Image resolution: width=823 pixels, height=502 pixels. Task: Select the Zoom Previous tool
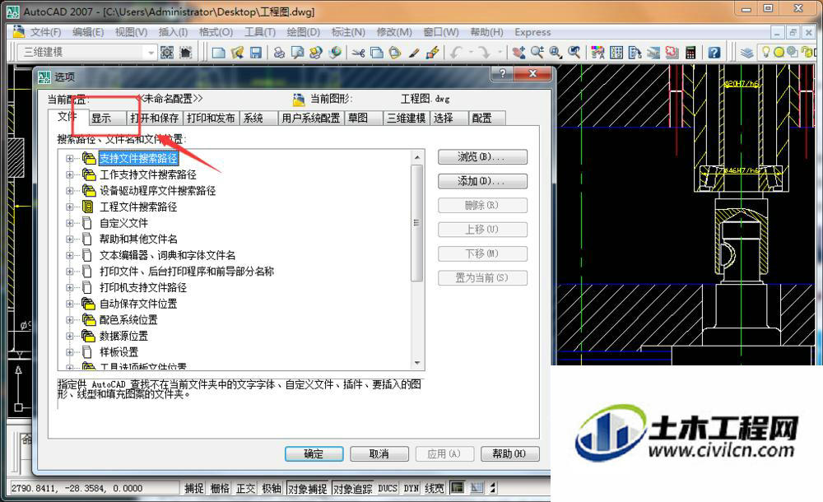coord(574,52)
